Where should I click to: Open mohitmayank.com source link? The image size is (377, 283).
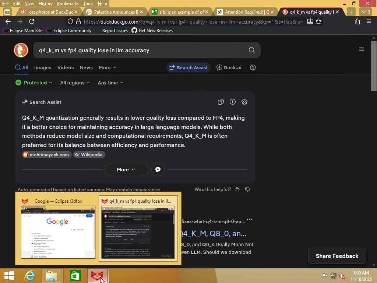click(x=46, y=155)
